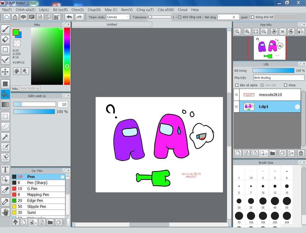Select the Magic Wand tool
Screen dimensions: 306x233
coord(5,137)
